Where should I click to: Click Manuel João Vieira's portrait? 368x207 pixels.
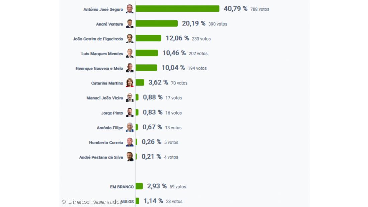click(130, 98)
